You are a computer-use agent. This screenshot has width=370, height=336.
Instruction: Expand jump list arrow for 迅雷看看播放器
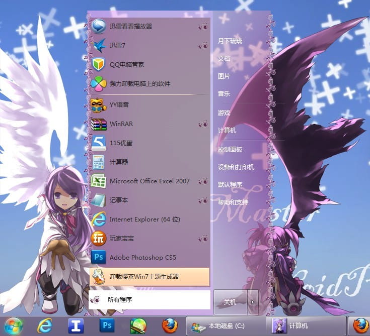click(x=203, y=27)
